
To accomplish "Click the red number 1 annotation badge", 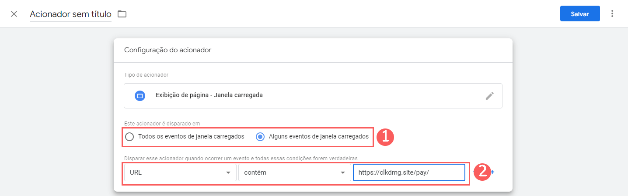I will pyautogui.click(x=385, y=137).
